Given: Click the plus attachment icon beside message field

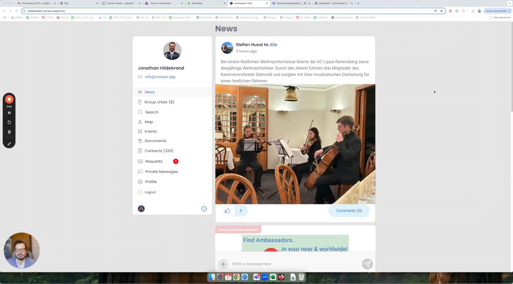Looking at the screenshot, I should click(223, 264).
